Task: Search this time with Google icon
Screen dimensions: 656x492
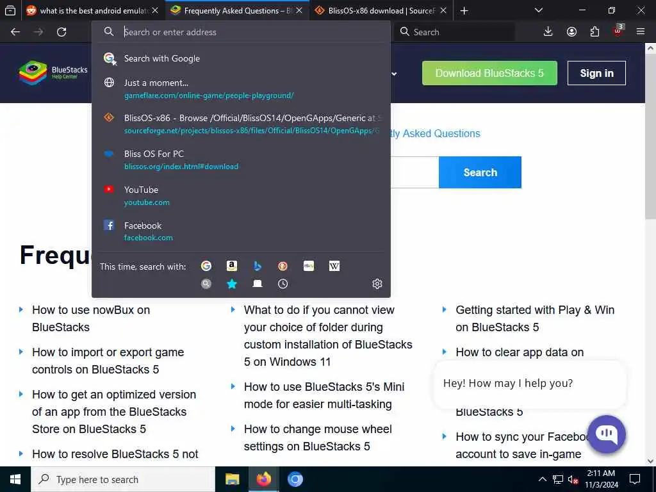Action: click(206, 266)
